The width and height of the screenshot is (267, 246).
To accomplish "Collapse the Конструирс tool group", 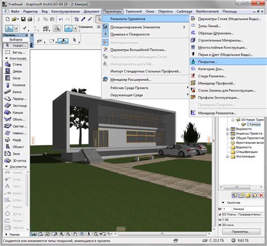I will pos(6,58).
